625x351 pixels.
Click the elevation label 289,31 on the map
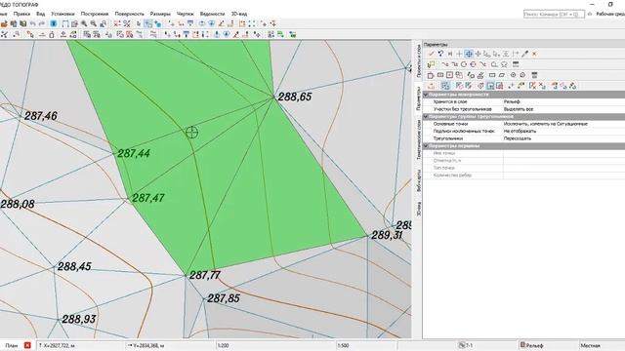point(387,235)
